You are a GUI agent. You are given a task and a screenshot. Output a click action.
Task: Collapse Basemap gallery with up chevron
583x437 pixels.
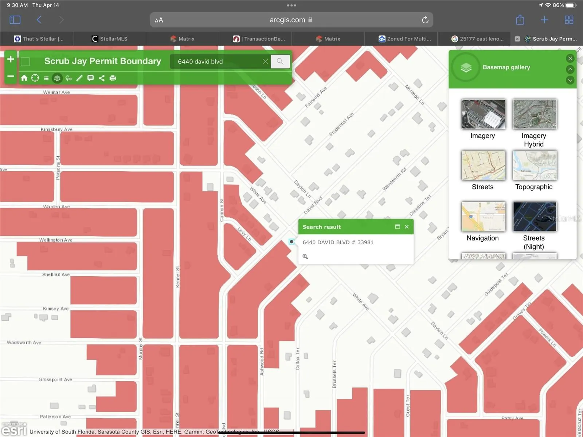pyautogui.click(x=570, y=69)
